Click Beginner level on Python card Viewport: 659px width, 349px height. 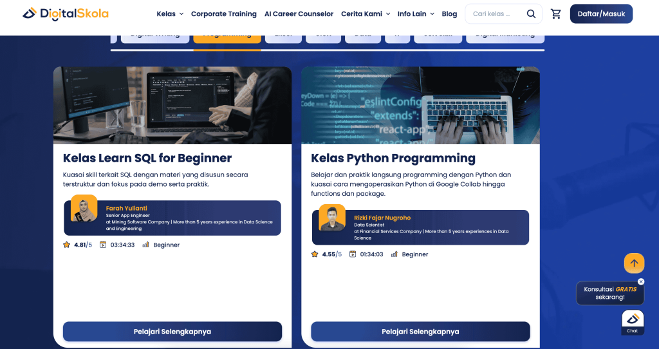(x=415, y=254)
